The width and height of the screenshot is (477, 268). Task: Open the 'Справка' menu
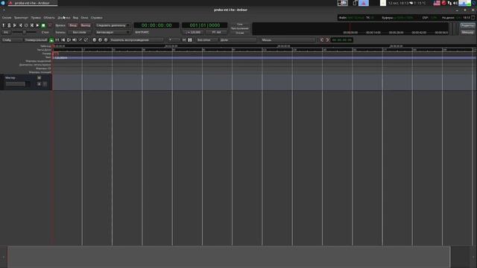pos(96,18)
